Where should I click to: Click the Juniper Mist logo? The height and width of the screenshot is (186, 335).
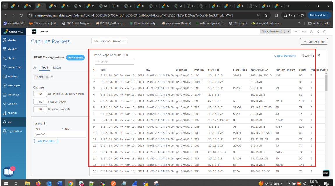point(13,32)
